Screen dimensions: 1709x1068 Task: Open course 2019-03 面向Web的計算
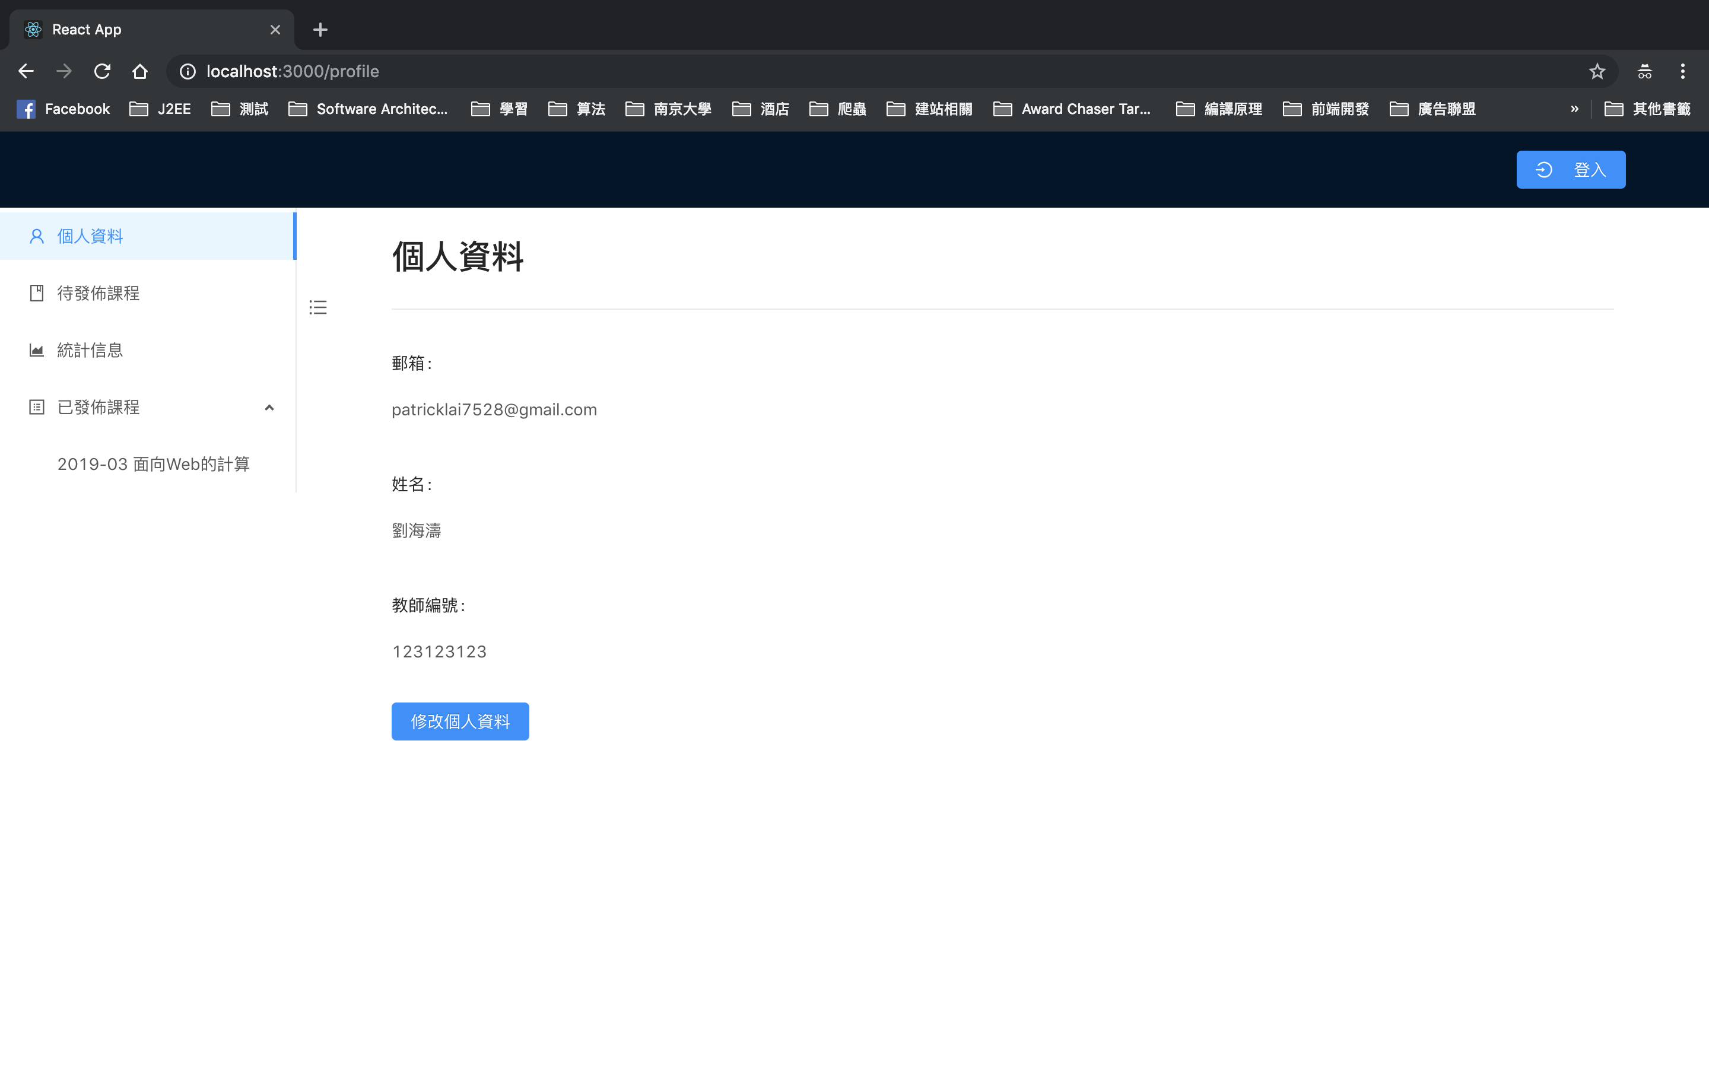(153, 464)
